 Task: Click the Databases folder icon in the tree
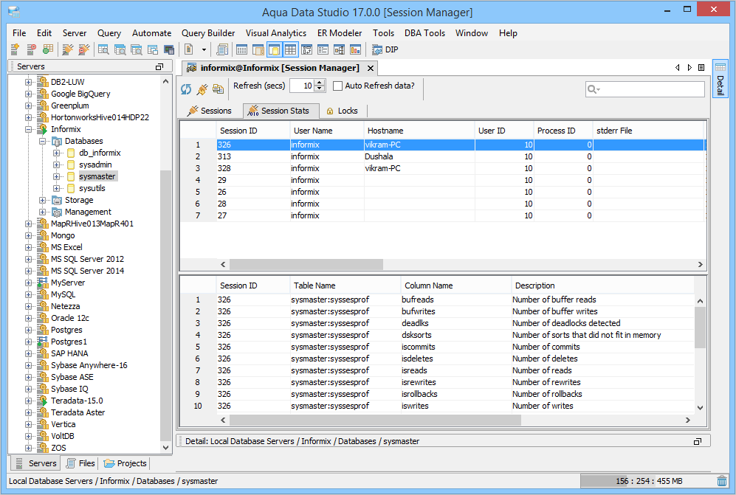[x=56, y=141]
